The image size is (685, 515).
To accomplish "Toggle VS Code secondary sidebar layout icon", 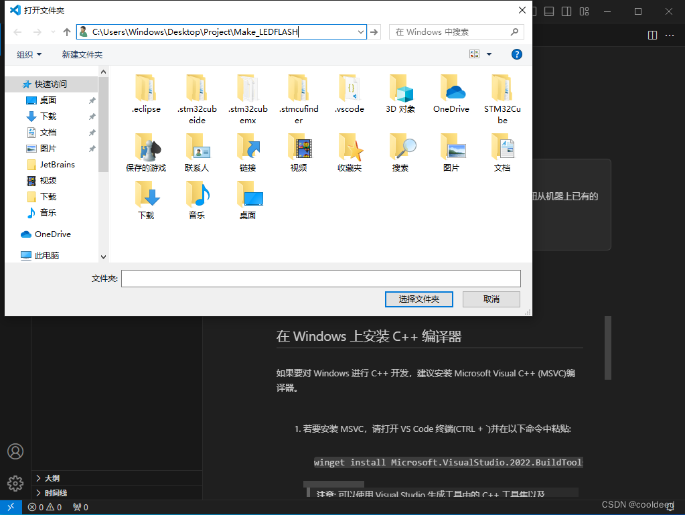I will 566,11.
